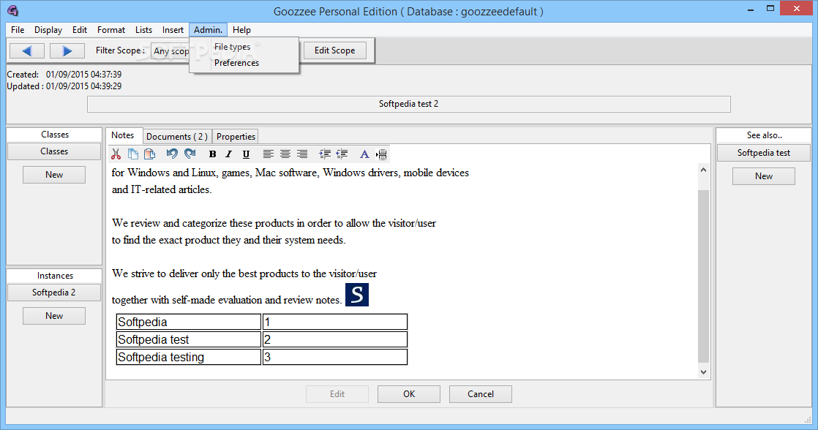Viewport: 818px width, 430px height.
Task: Click the table cell containing '1'
Action: [x=335, y=322]
